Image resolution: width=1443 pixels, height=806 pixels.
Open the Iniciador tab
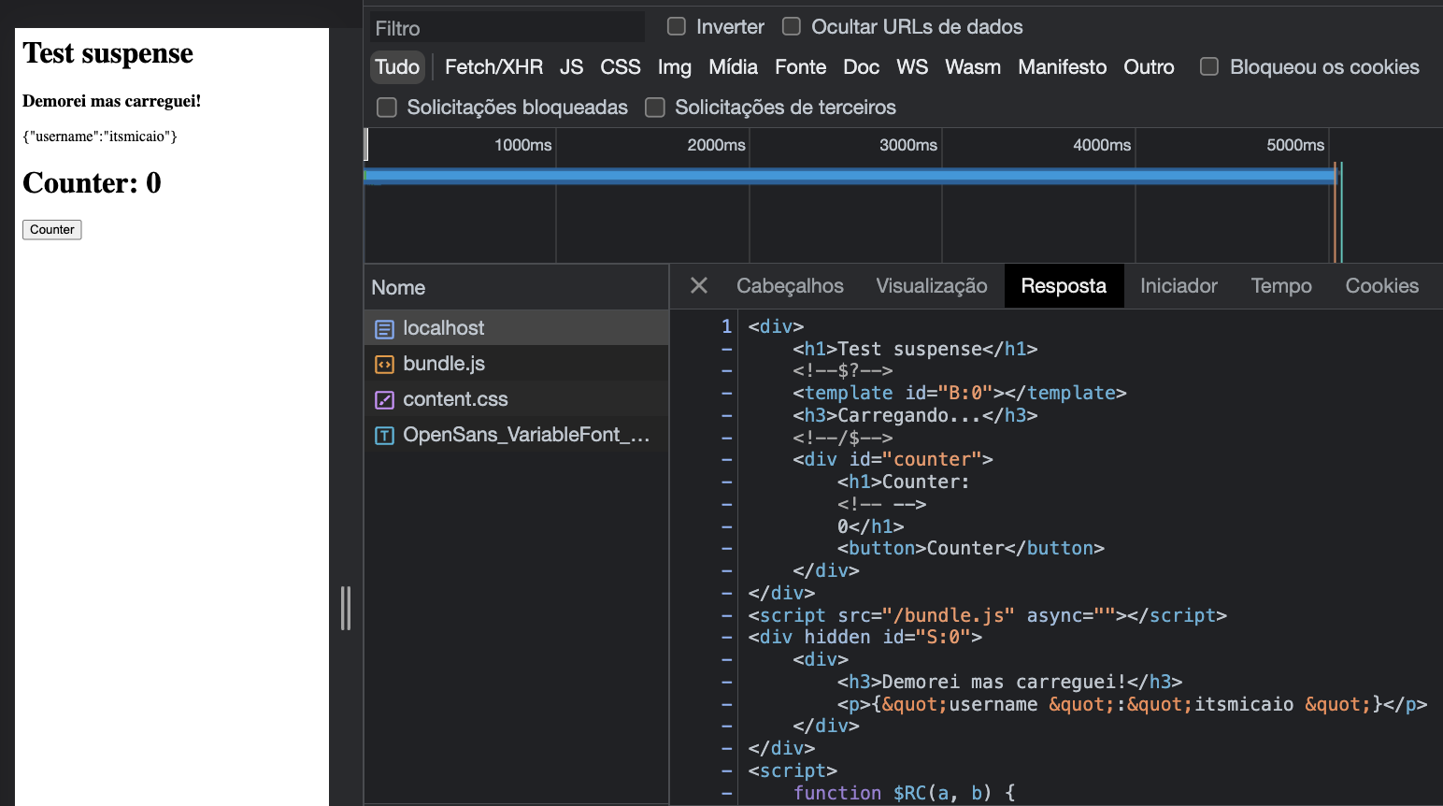click(x=1179, y=286)
